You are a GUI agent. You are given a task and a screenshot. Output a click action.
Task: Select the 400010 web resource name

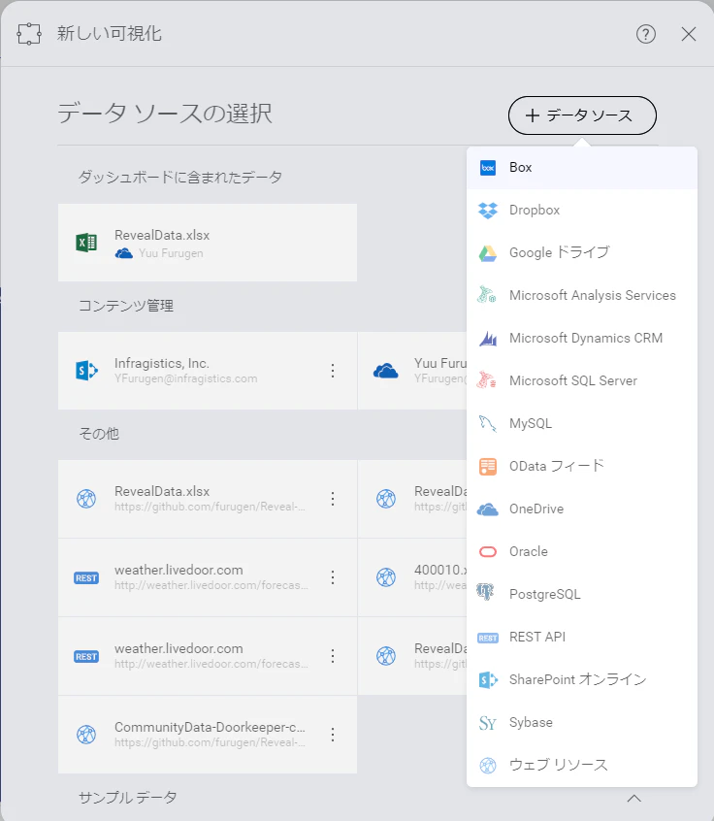coord(439,570)
